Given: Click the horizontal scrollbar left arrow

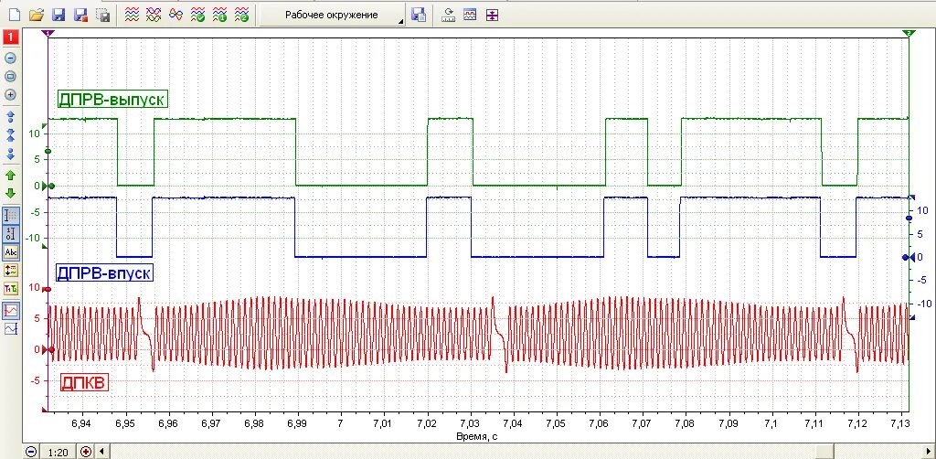Looking at the screenshot, I should point(101,452).
